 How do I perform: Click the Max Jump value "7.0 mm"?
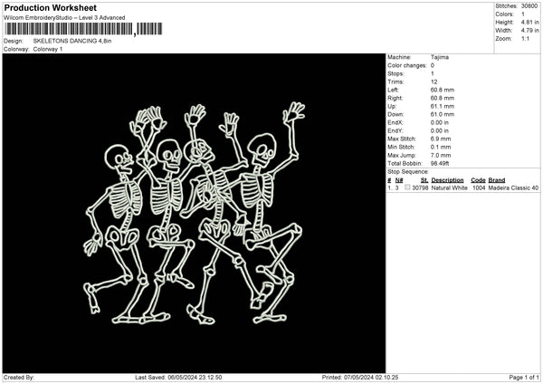(441, 155)
